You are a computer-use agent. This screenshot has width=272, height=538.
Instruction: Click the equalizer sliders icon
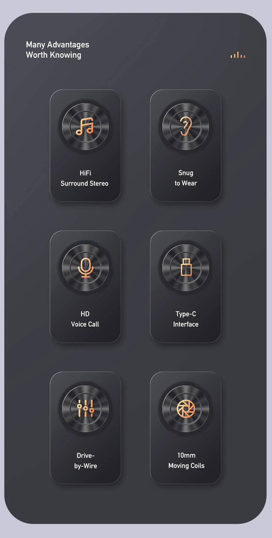click(86, 408)
